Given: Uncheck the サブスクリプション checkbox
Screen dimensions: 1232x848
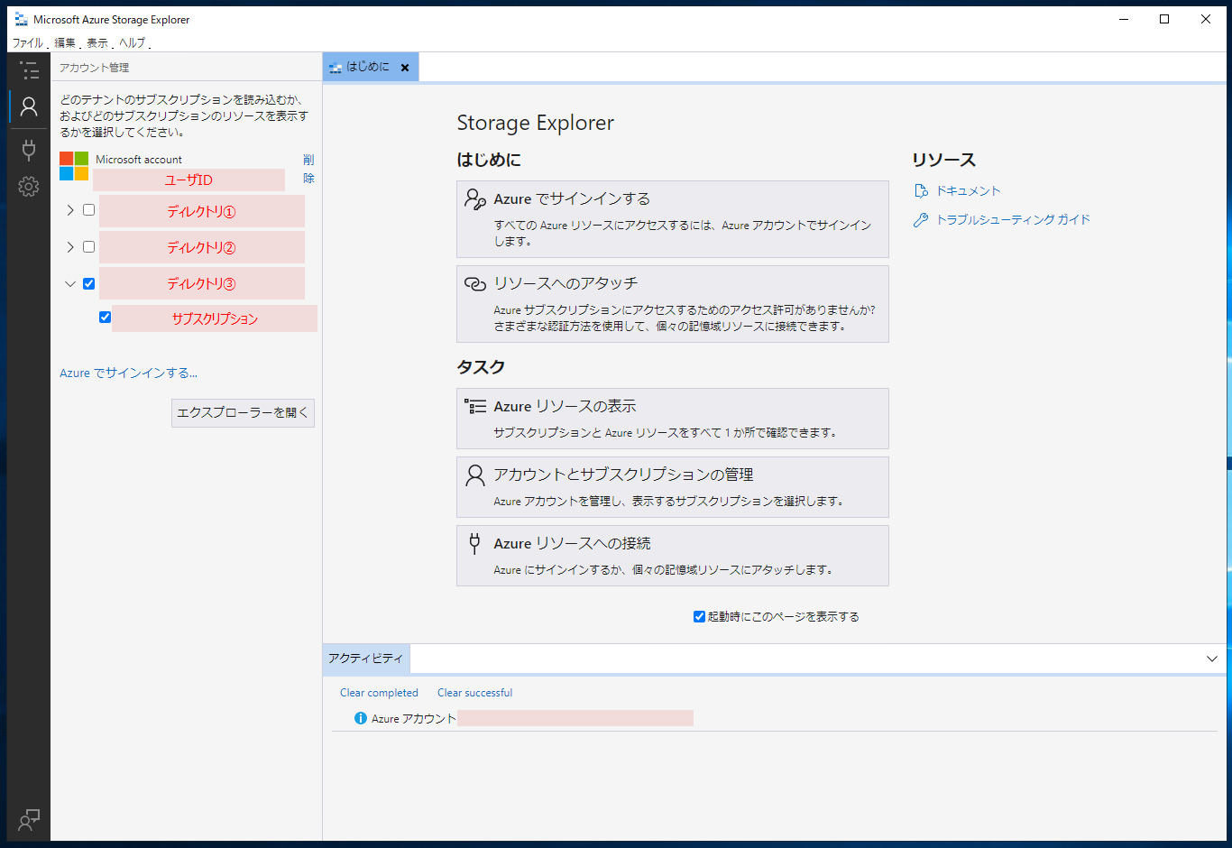Looking at the screenshot, I should [x=105, y=317].
